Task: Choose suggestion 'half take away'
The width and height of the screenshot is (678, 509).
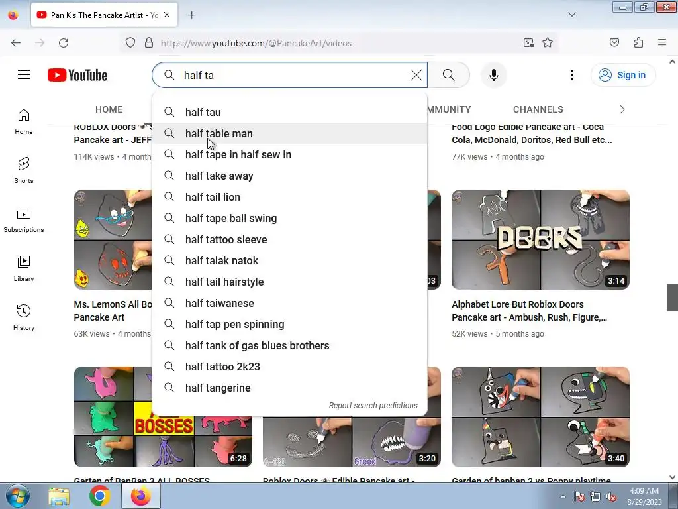Action: pyautogui.click(x=290, y=176)
